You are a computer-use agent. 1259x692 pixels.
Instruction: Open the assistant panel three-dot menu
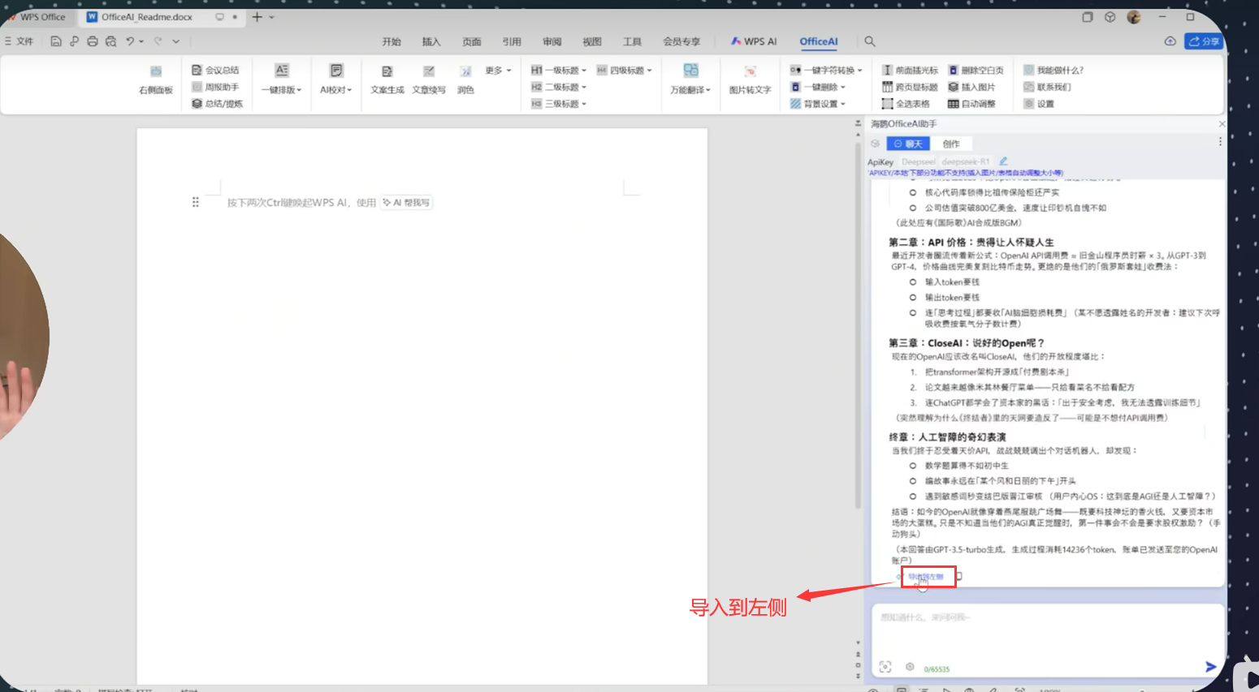point(1220,142)
